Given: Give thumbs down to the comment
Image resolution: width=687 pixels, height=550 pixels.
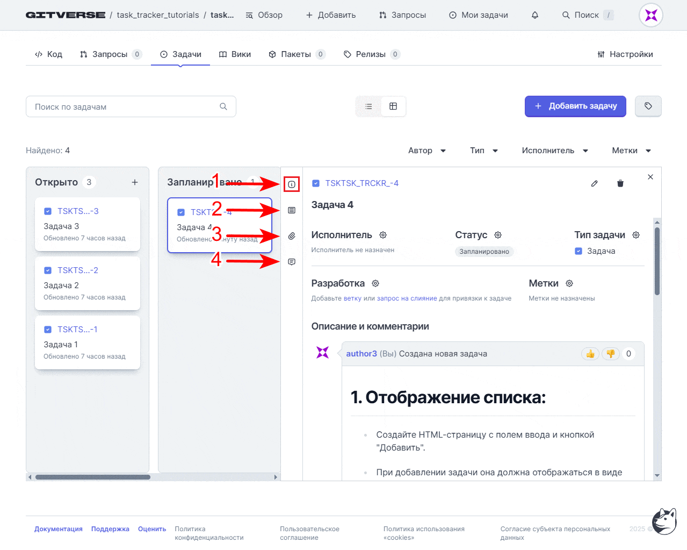Looking at the screenshot, I should pyautogui.click(x=610, y=354).
